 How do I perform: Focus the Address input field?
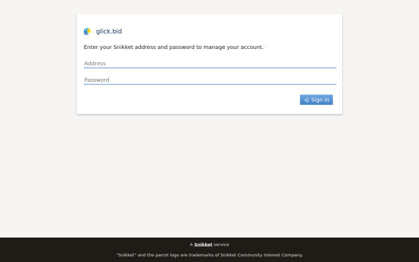210,64
